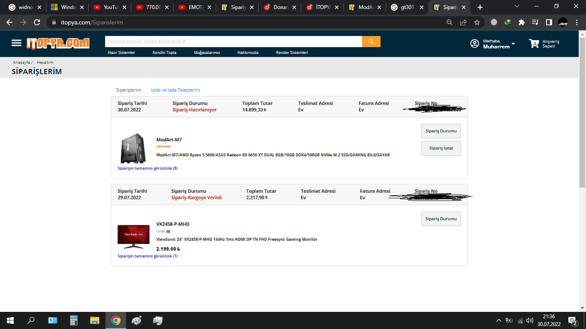Click the user account avatar icon

474,43
